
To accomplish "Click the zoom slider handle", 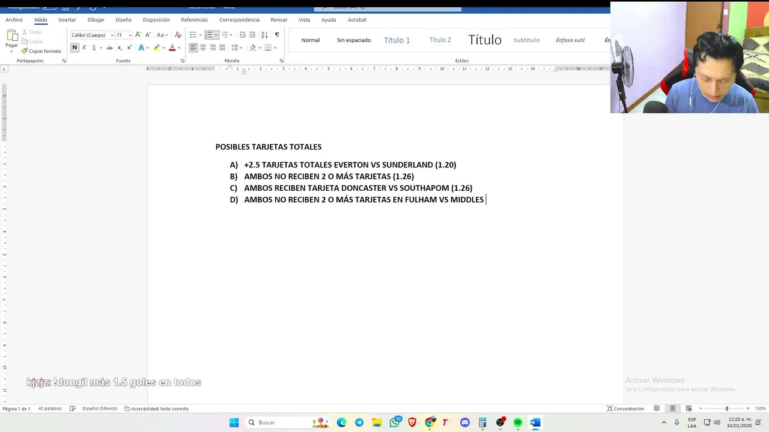I will click(727, 409).
